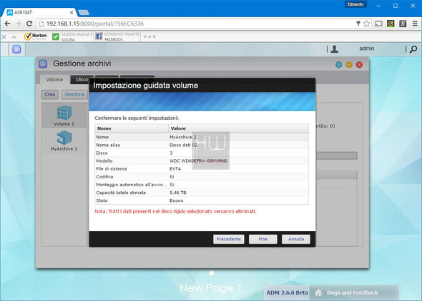Screen dimensions: 422x301
Task: Click the admin user silhouette icon
Action: tap(335, 49)
